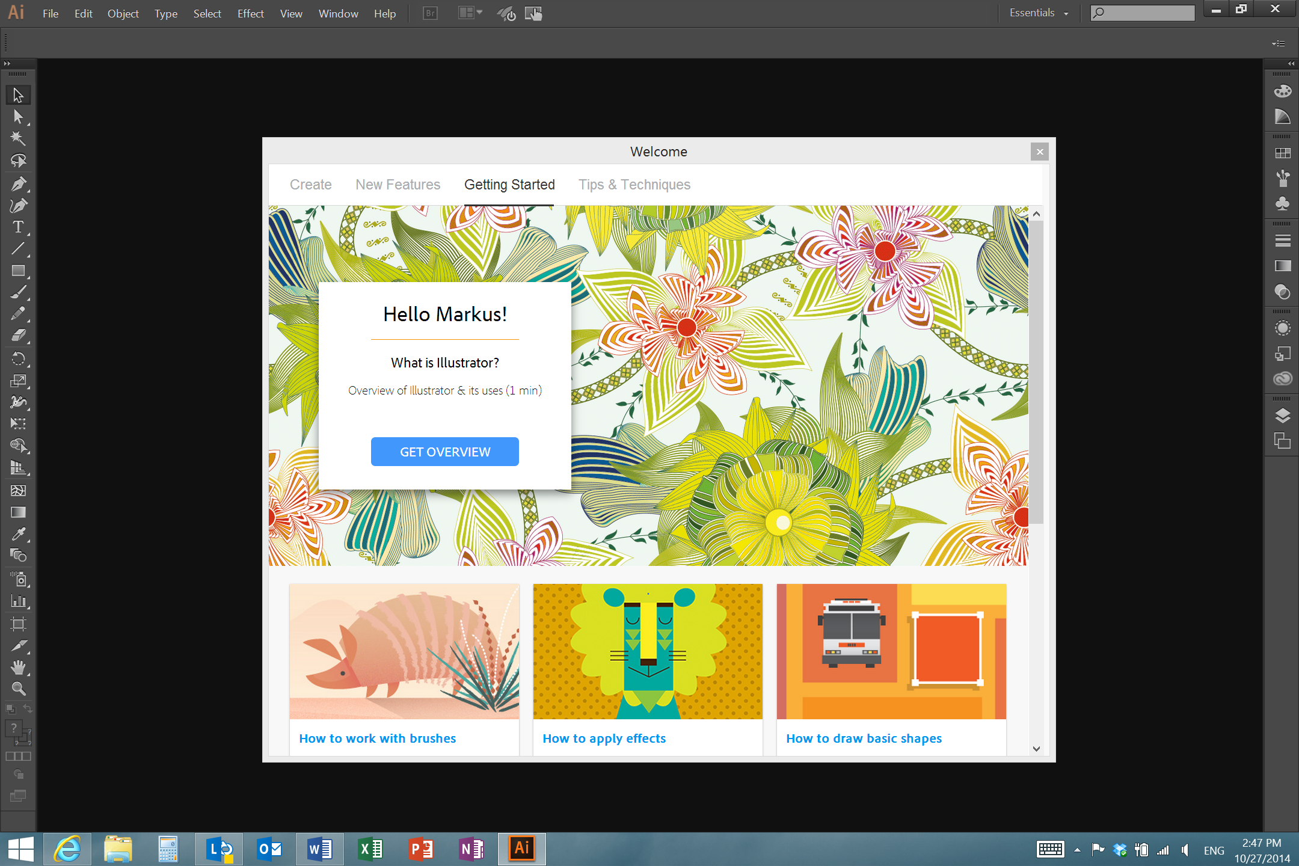1299x866 pixels.
Task: Open the Essentials workspace dropdown
Action: coord(1039,13)
